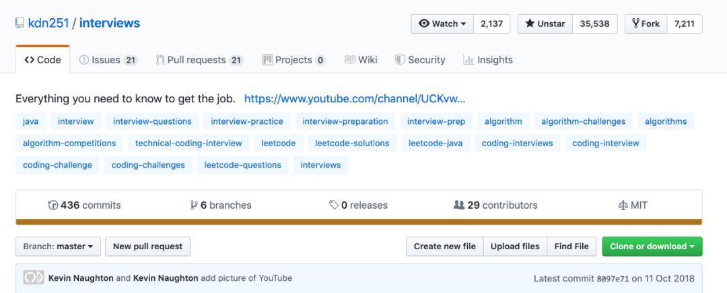Image resolution: width=727 pixels, height=293 pixels.
Task: Click the Find File button
Action: 572,247
